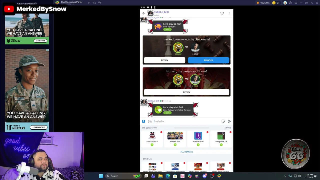Open the BlueStacks hamburger menu
This screenshot has width=320, height=180.
[x=296, y=3]
